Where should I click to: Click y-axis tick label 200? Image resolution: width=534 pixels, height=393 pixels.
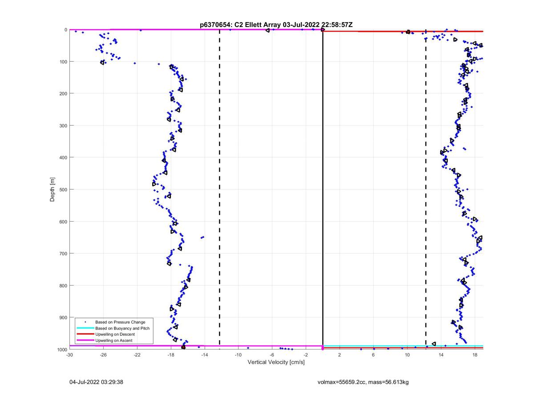click(63, 94)
